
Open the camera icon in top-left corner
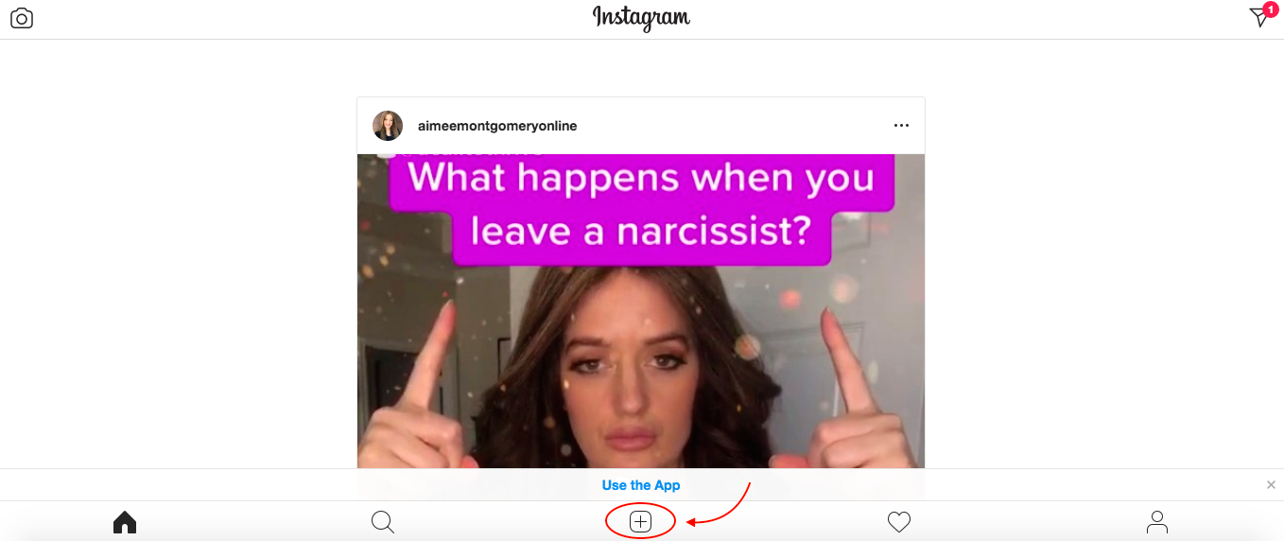[x=22, y=18]
